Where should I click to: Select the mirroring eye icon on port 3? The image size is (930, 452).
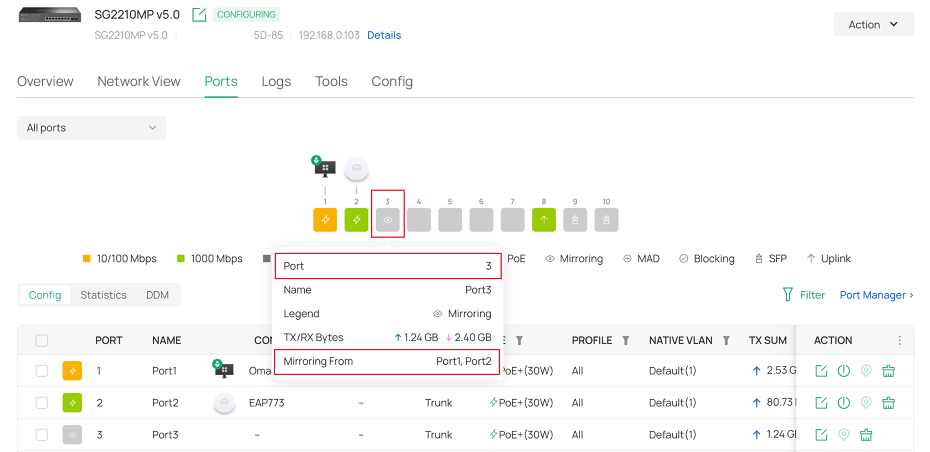point(387,220)
